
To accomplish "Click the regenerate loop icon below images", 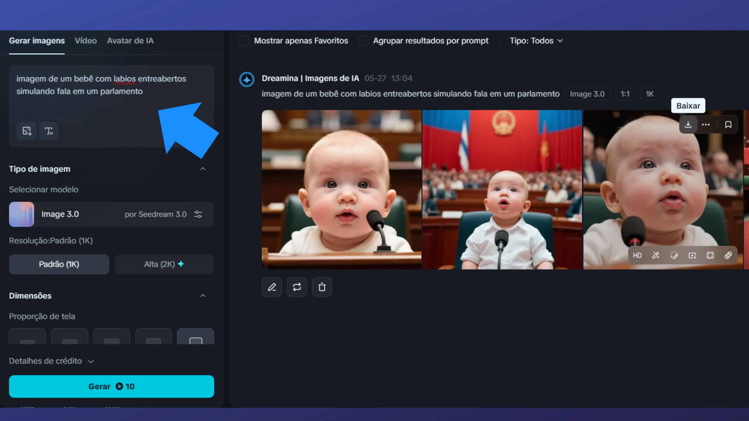I will click(297, 287).
